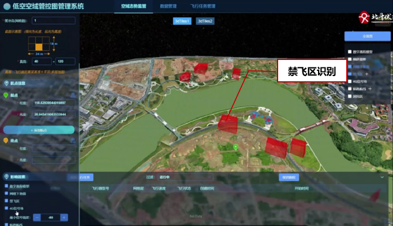Click the orange highlighted cell in section grid
Screen dimensions: 393x226
pyautogui.click(x=39, y=47)
